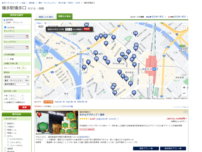Switch to list-by-facility tab
Image resolution: width=202 pixels, height=152 pixels.
[46, 17]
